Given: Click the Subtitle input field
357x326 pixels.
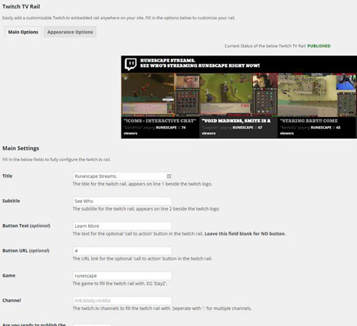Looking at the screenshot, I should 122,201.
